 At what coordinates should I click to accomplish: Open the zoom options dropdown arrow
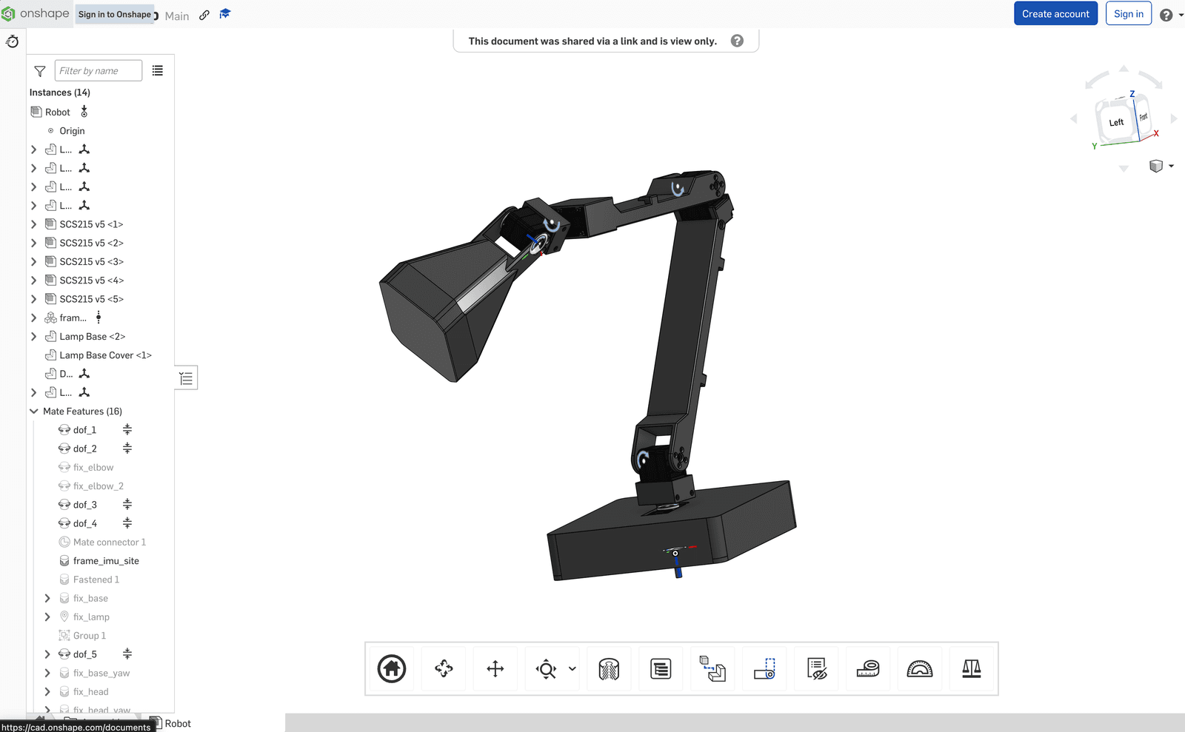pos(573,669)
